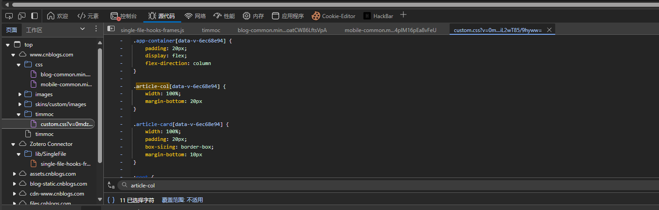Click 'box-sizing: border-box' line
Viewport: 659px width, 210px height.
click(179, 147)
